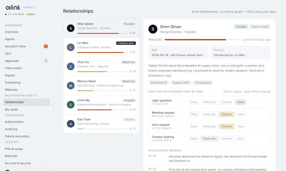Viewport: 286px width, 171px height.
Task: Open Account & security
Action: [18, 163]
